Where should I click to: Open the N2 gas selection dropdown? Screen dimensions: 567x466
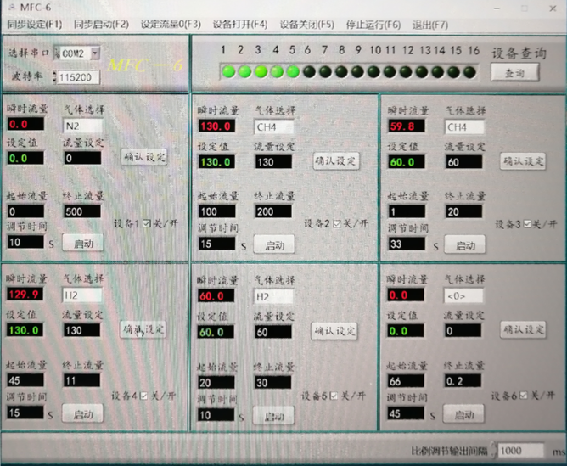coord(81,126)
